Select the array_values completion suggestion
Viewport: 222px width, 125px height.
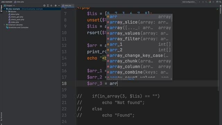[x=139, y=33]
